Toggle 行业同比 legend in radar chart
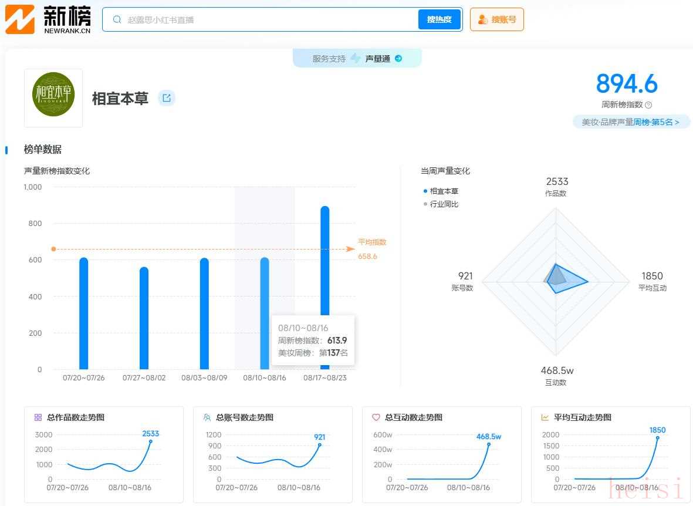Viewport: 693px width, 506px height. coord(441,204)
